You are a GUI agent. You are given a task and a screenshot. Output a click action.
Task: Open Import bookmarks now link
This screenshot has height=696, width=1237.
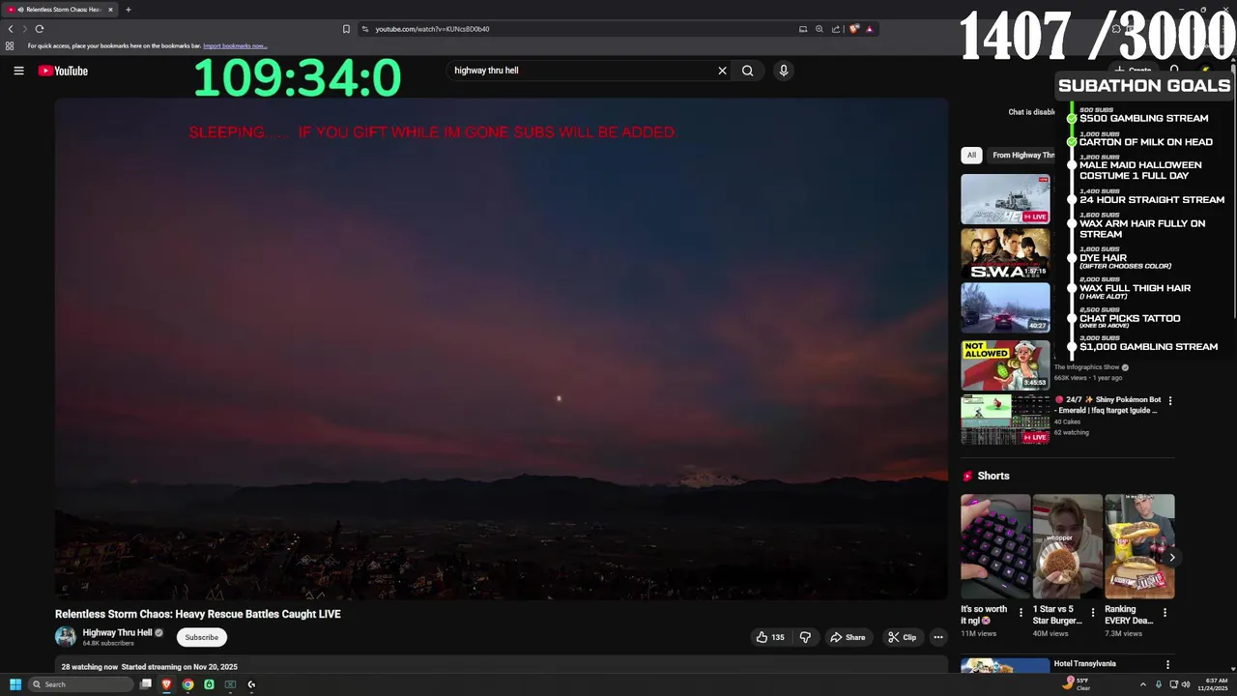tap(235, 45)
